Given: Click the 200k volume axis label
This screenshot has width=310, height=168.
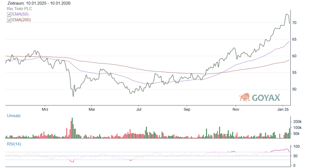Looking at the screenshot, I should click(x=297, y=121).
